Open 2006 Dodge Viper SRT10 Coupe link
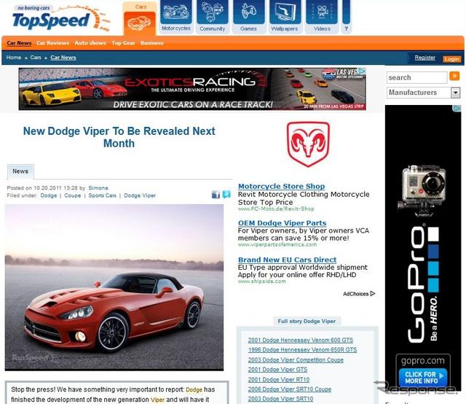Screen dimensions: 466x404 coord(290,389)
